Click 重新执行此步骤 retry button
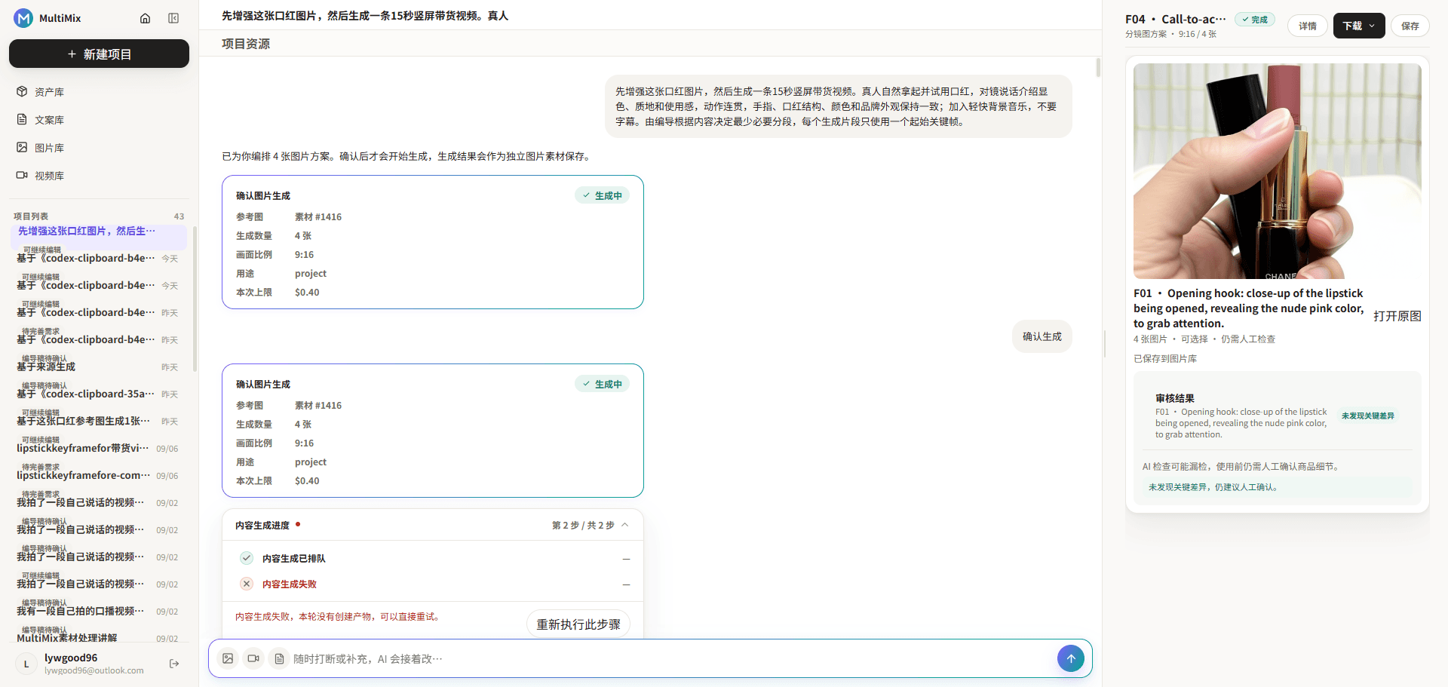The height and width of the screenshot is (687, 1448). (x=578, y=624)
